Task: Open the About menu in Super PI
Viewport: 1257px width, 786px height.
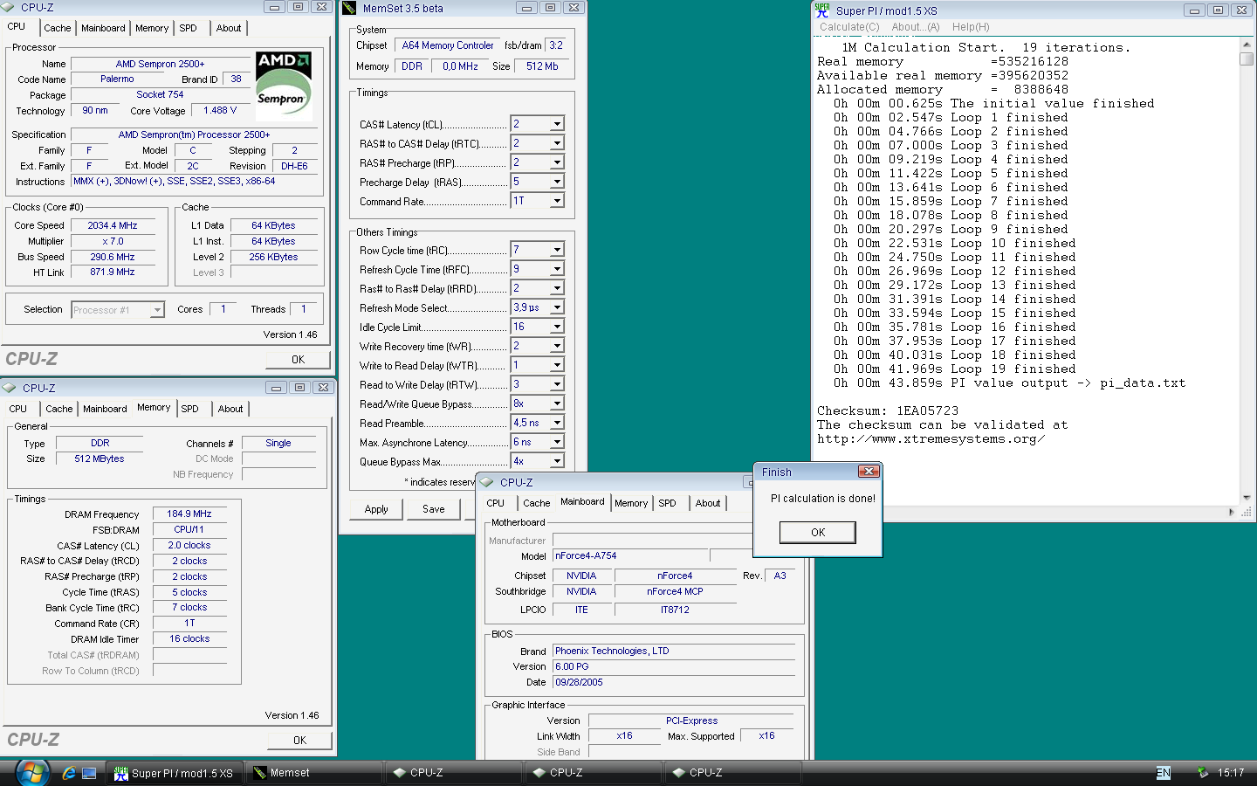Action: click(915, 27)
